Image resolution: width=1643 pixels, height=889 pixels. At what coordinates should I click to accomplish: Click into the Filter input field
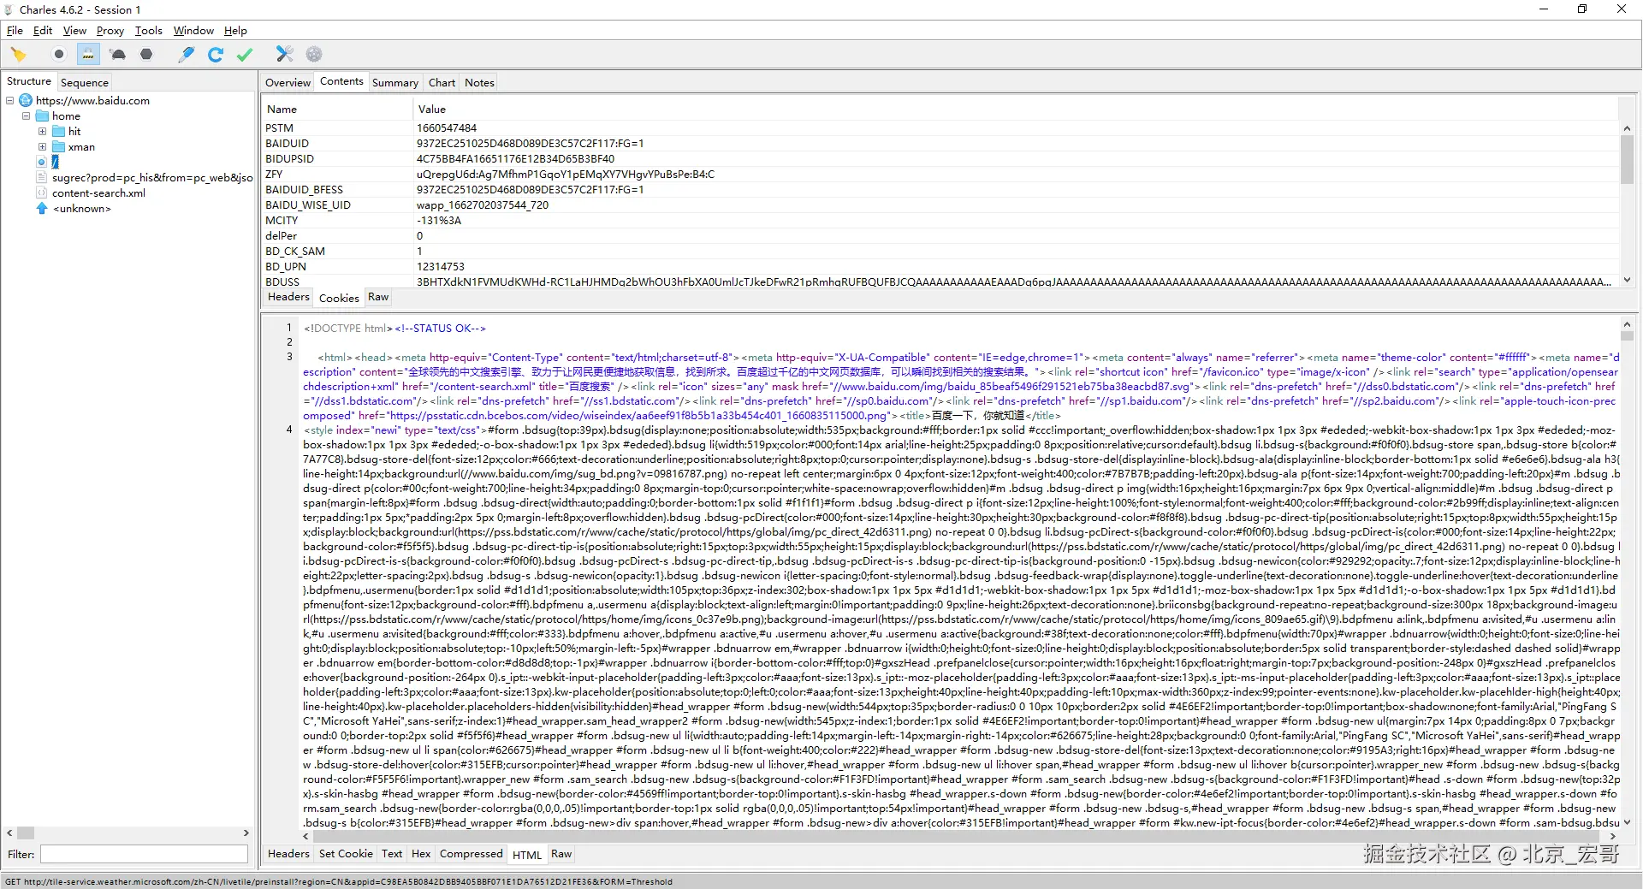[x=144, y=854]
